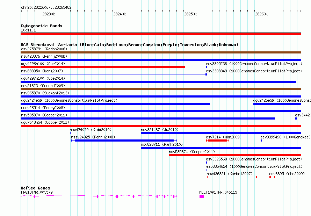Viewport: 311px width, 216px height.
Task: Click the dgv2425e59 variant label
Action: (x=282, y=100)
